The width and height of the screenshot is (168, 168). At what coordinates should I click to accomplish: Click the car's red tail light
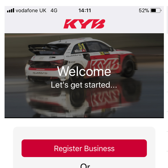[57, 62]
